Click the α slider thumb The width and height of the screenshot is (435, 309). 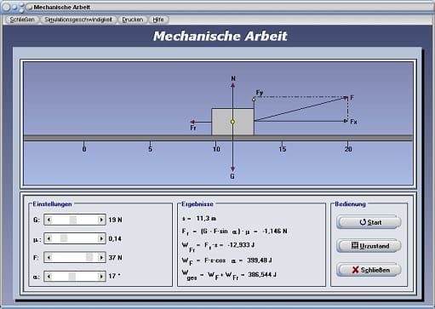click(x=72, y=276)
